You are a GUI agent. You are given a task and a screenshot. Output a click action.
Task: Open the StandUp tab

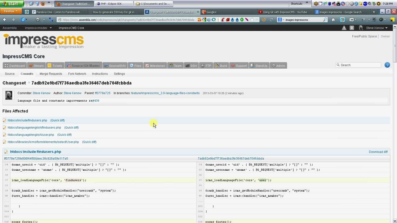(259, 66)
